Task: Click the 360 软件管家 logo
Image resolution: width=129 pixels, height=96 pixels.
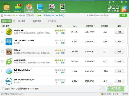Action: (x=117, y=9)
